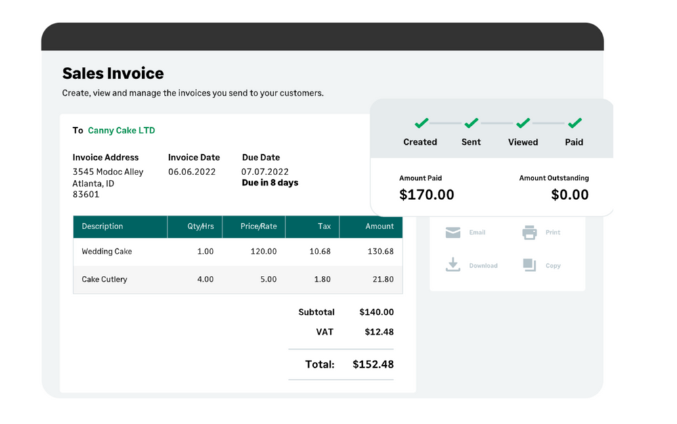This screenshot has height=424, width=677.
Task: Click the Paid status checkmark
Action: [574, 123]
